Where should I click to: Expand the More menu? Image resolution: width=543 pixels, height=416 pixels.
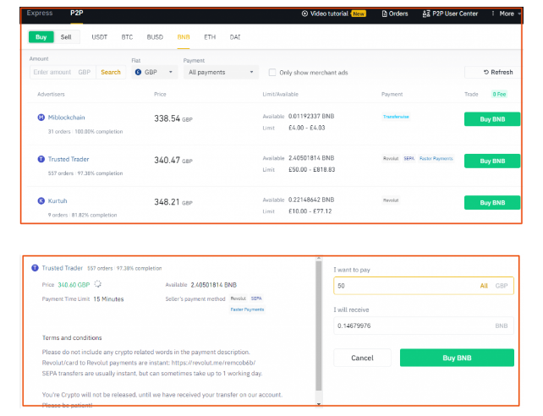[x=507, y=14]
